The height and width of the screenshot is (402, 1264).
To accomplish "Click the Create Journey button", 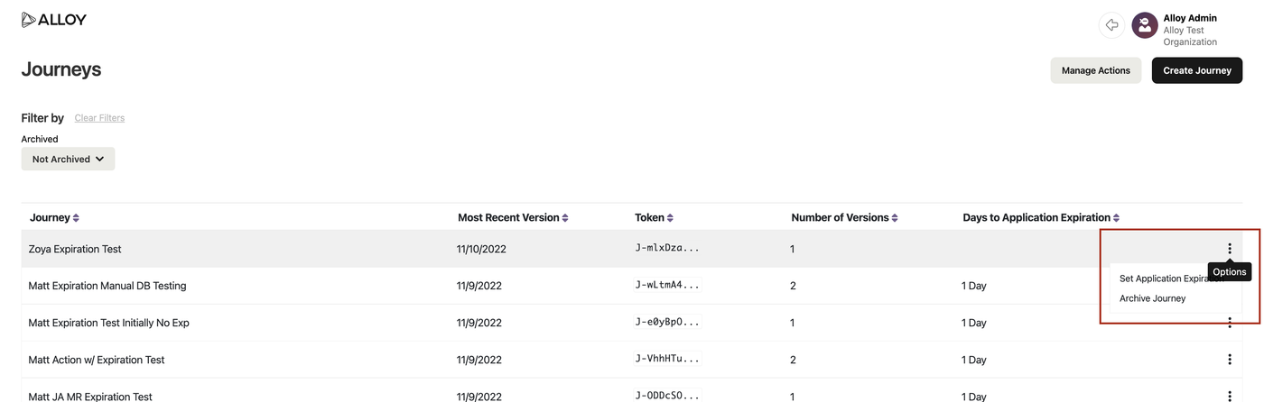I will [x=1196, y=70].
